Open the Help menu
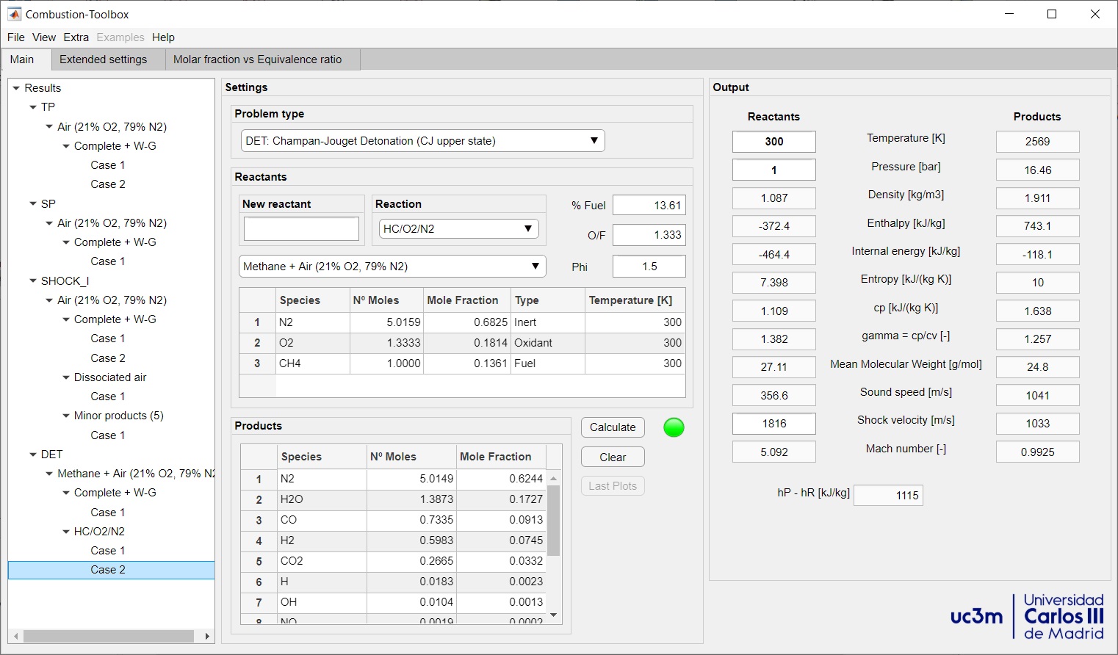The height and width of the screenshot is (655, 1118). [163, 37]
